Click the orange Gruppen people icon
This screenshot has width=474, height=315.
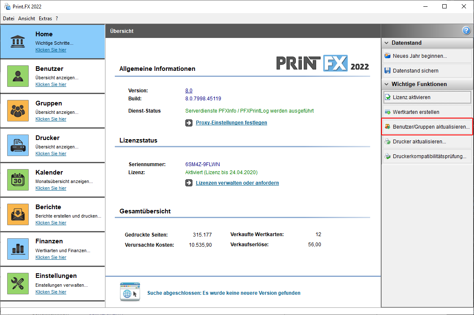point(18,110)
